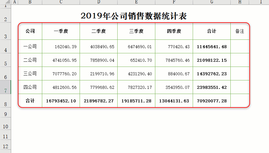This screenshot has width=269, height=153.
Task: Select highlighted row 7 header
Action: pyautogui.click(x=5, y=87)
